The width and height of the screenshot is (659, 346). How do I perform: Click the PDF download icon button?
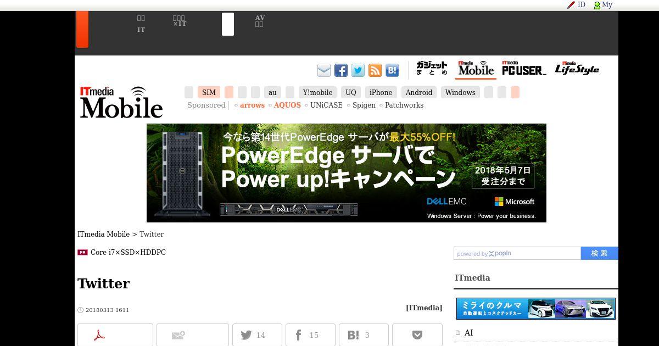pos(115,335)
